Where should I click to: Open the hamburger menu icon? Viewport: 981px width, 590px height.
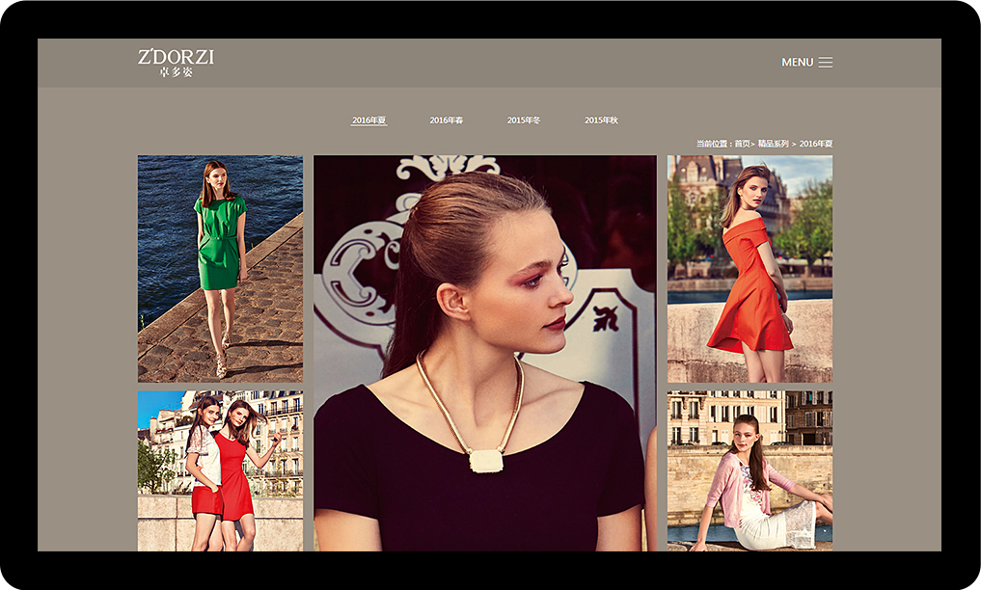[825, 63]
